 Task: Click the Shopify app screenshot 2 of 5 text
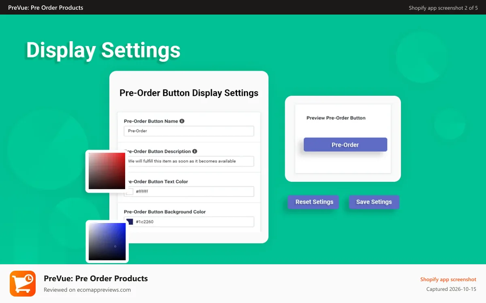(x=443, y=8)
